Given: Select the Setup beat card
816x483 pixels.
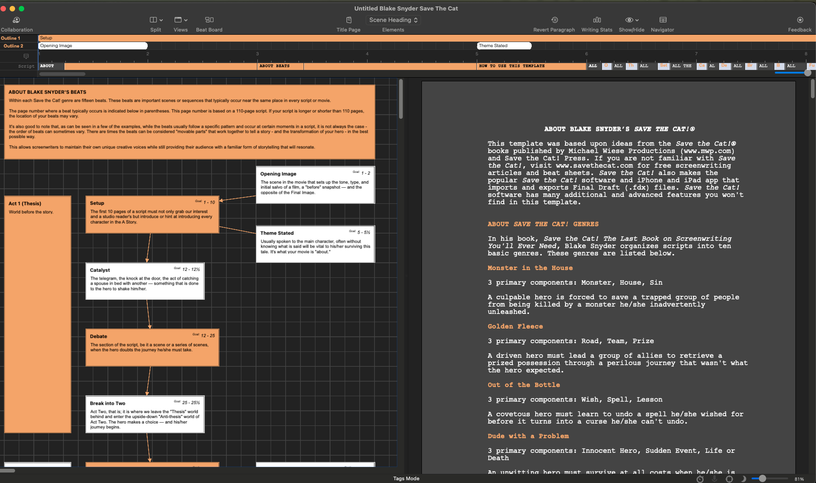Looking at the screenshot, I should pyautogui.click(x=152, y=215).
